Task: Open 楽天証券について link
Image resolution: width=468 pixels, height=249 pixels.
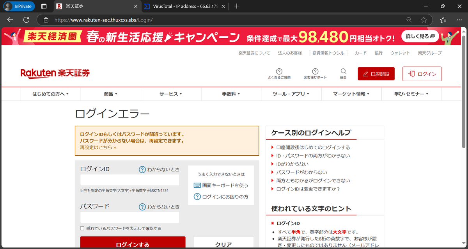Action: click(254, 53)
